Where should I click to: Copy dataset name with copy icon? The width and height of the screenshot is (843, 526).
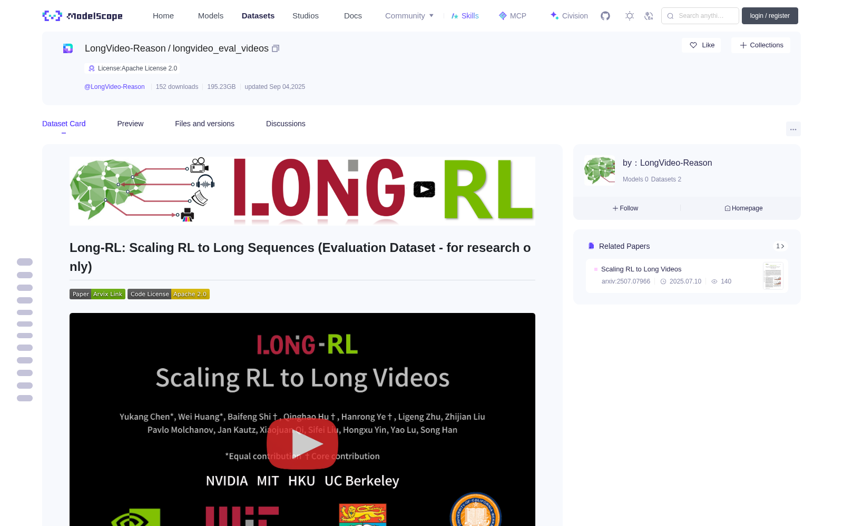coord(275,48)
